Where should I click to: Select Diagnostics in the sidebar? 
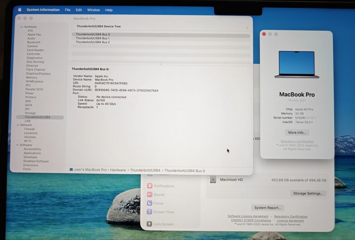click(x=34, y=58)
